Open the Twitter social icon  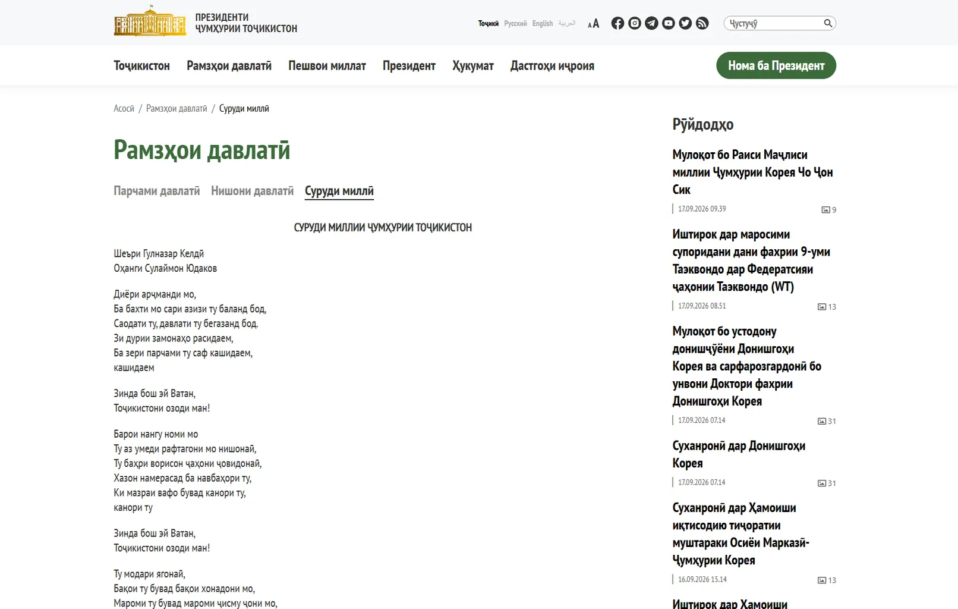point(685,23)
